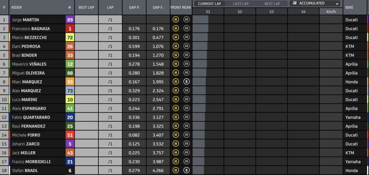Switch to the BEST LAP sector tab
Screen dimensions: 369x175
pos(272,4)
